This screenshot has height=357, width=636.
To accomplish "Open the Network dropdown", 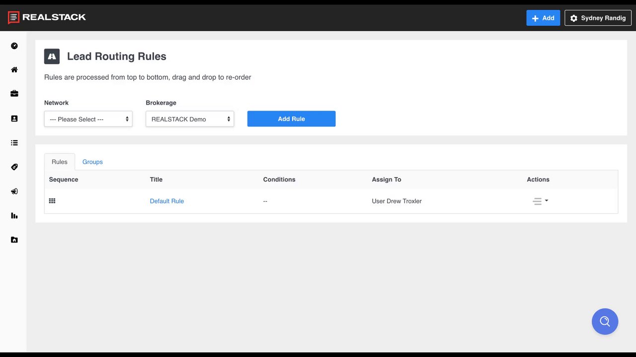I will [x=88, y=119].
